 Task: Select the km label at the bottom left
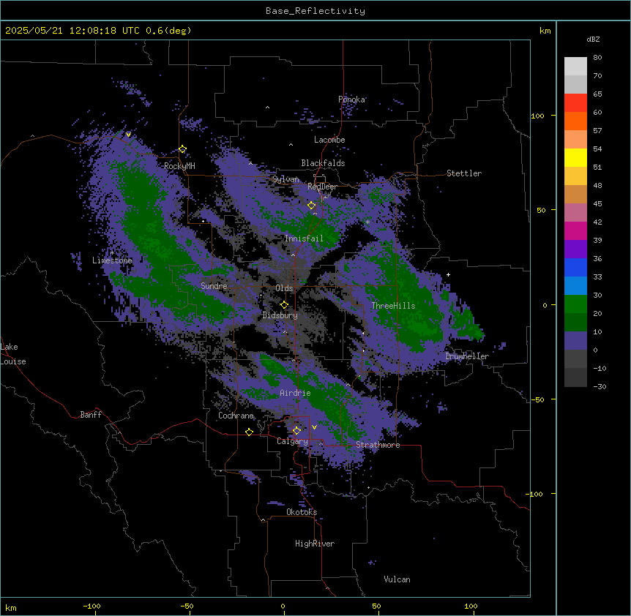point(11,608)
